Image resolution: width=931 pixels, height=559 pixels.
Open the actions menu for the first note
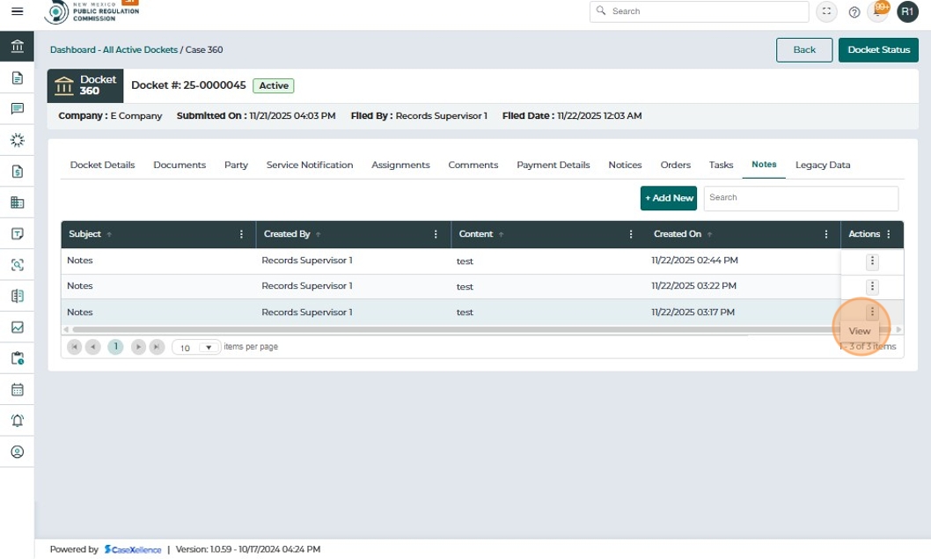[x=872, y=261]
